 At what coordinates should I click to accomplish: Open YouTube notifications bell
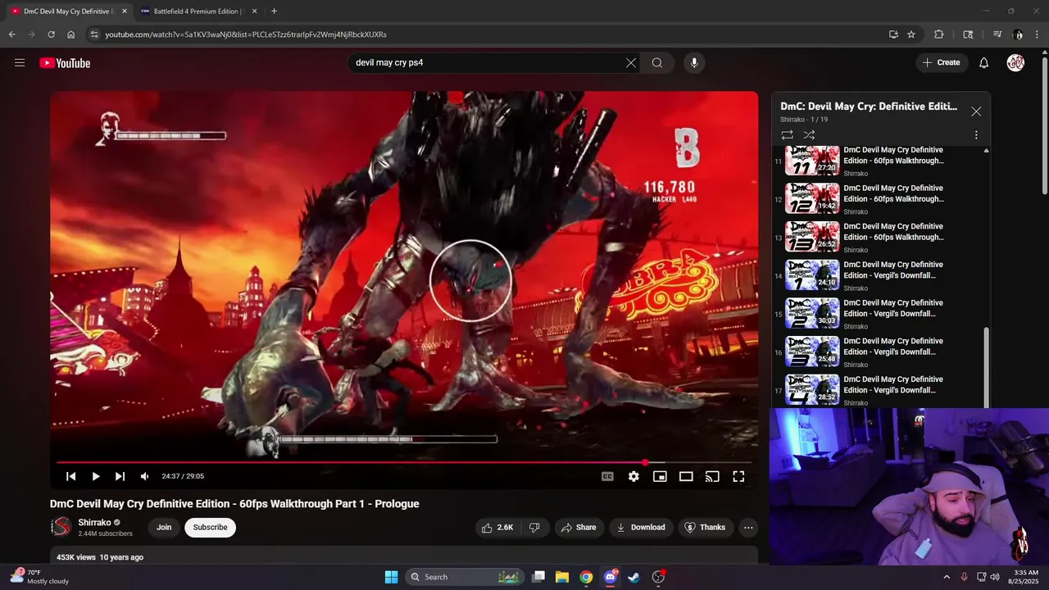(x=984, y=62)
